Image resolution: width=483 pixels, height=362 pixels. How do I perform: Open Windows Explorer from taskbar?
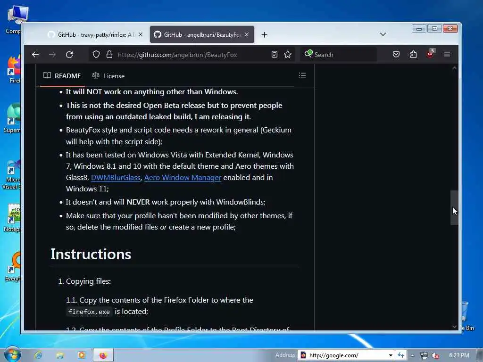click(60, 355)
